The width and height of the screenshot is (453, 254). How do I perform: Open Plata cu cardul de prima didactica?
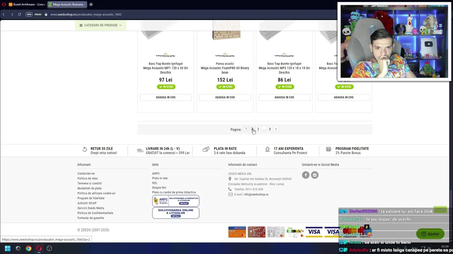coord(174,192)
